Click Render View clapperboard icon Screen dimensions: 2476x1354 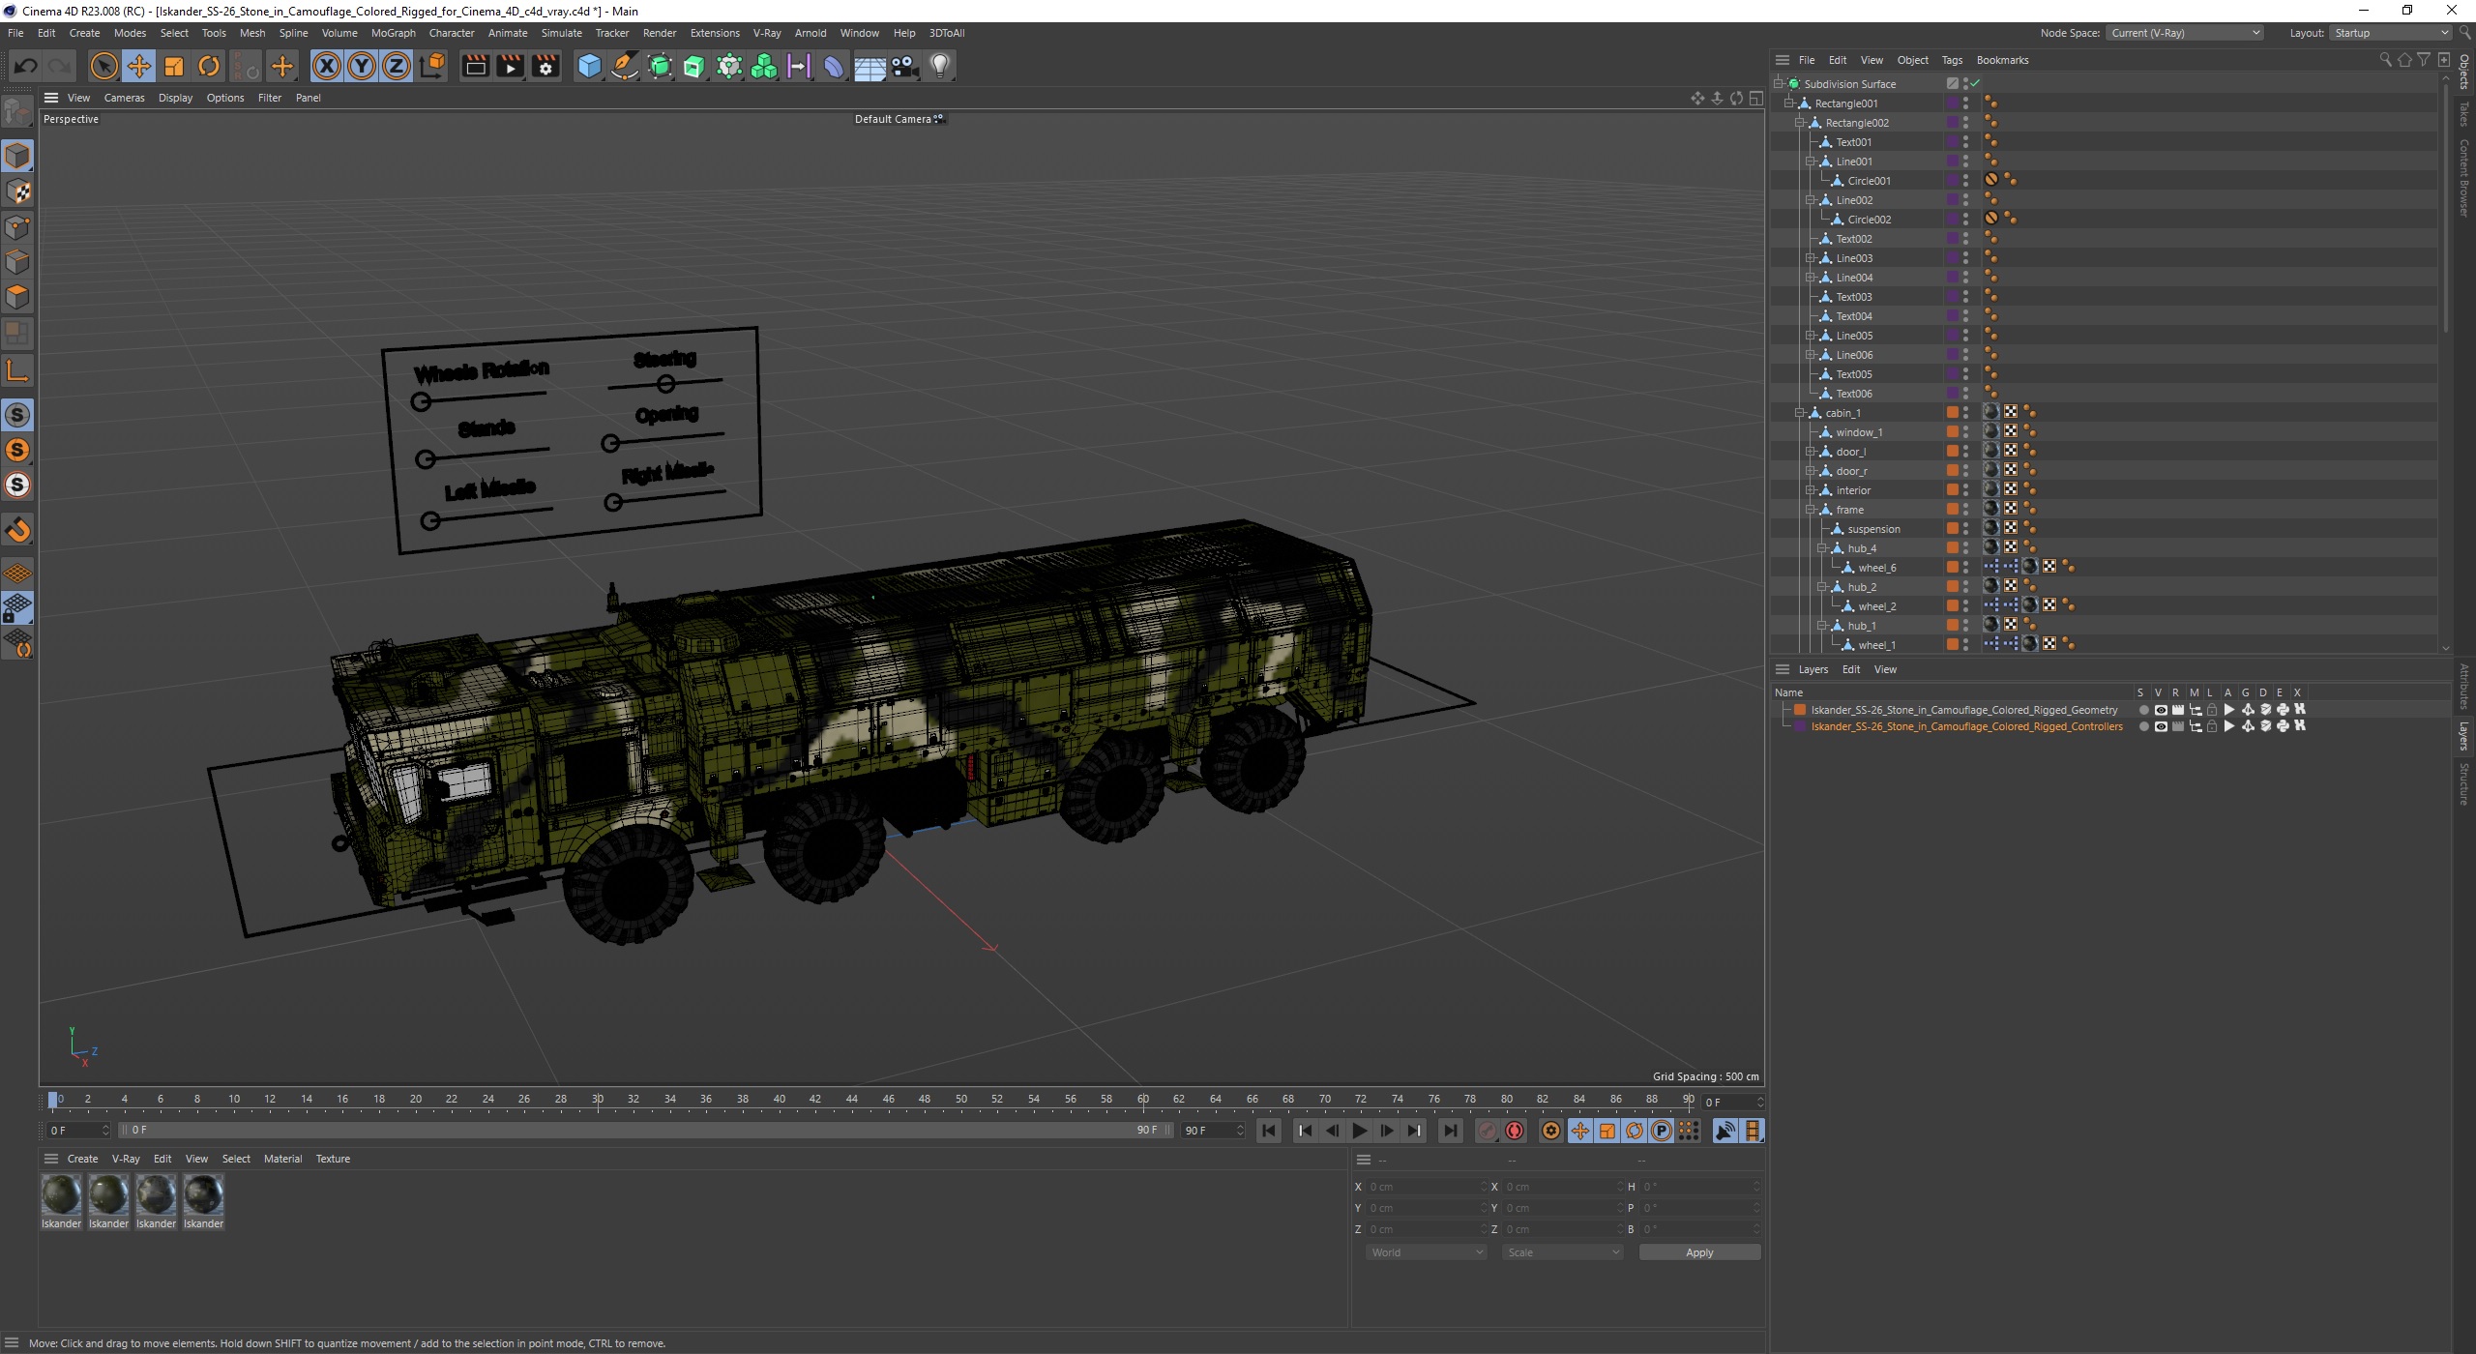[475, 66]
